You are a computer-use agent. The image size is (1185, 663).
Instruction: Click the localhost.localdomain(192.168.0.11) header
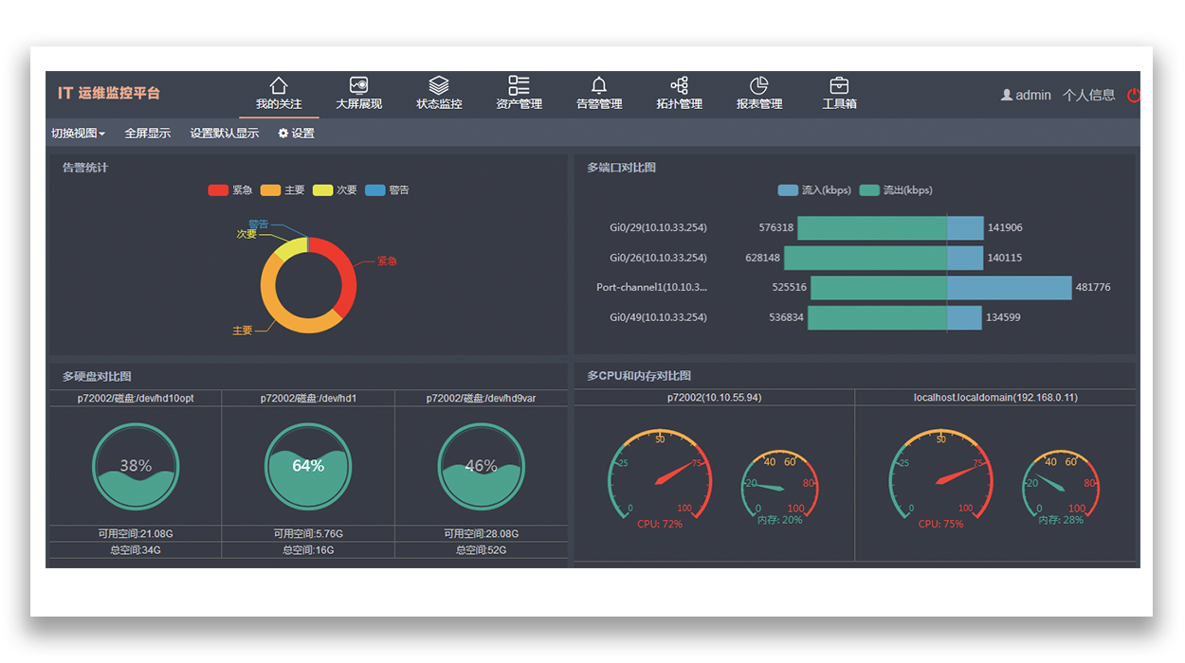[995, 398]
